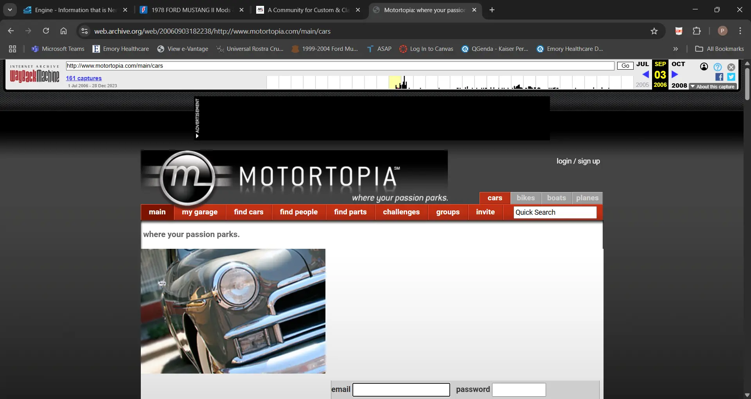Open the Log In to Canvas bookmark
The width and height of the screenshot is (751, 399).
tap(426, 49)
